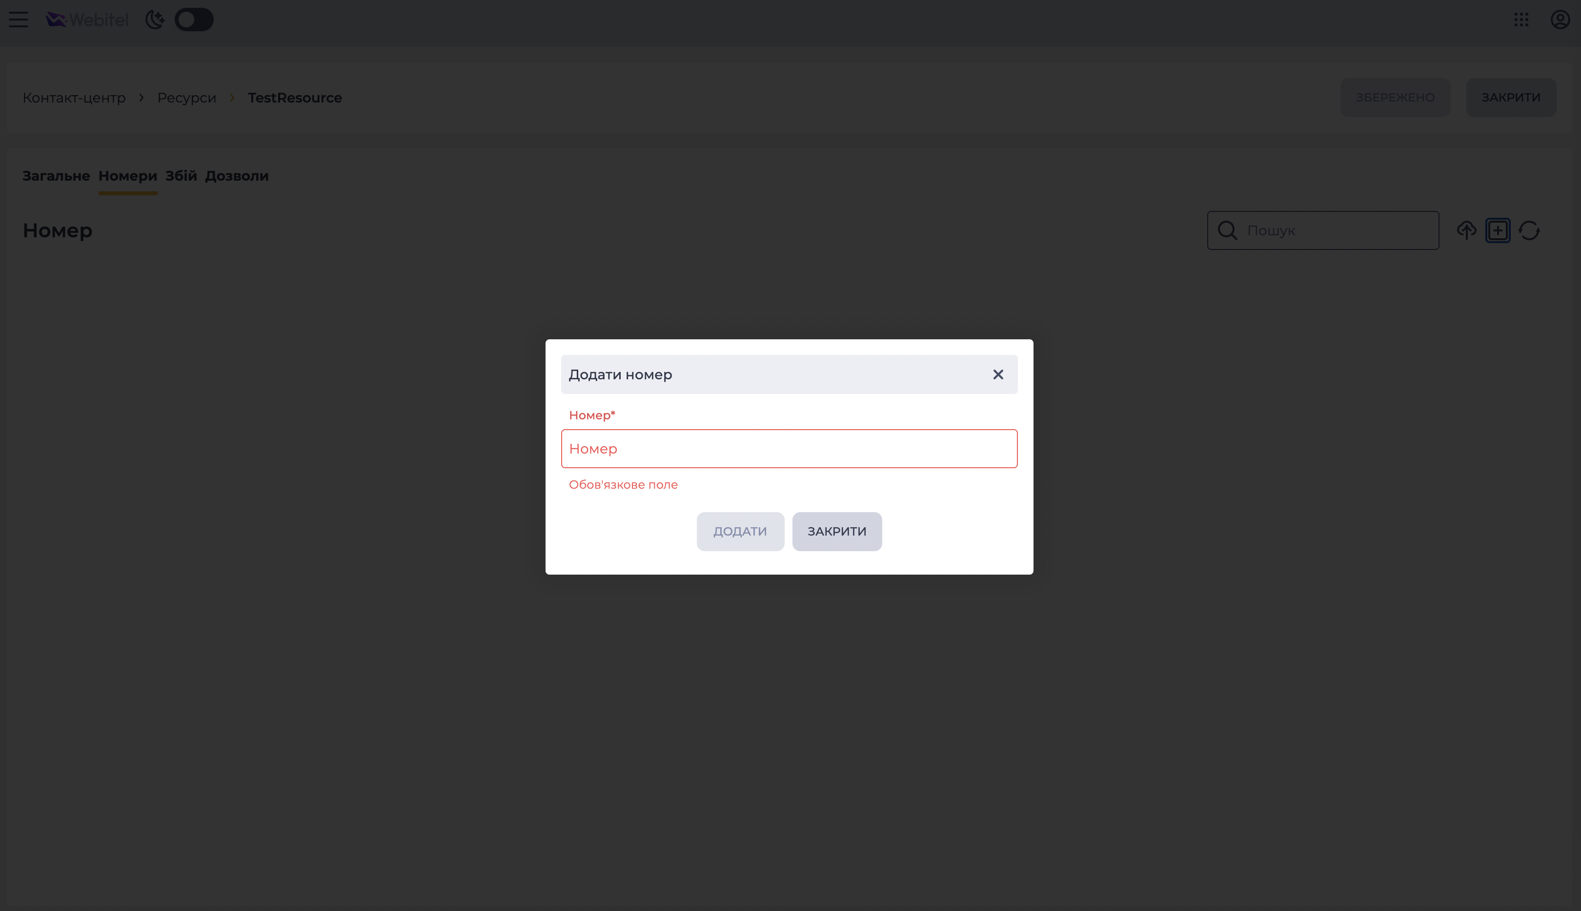Close the Додати номер dialog with X
This screenshot has height=911, width=1581.
[x=997, y=374]
